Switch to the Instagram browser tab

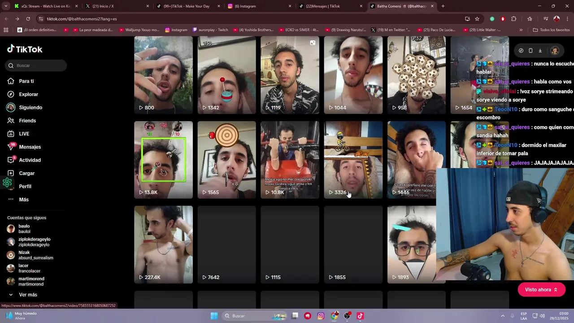point(259,6)
